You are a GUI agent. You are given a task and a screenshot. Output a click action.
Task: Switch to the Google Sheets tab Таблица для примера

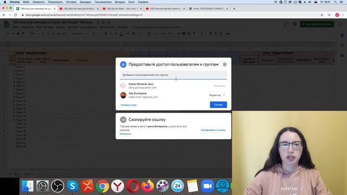click(36, 9)
